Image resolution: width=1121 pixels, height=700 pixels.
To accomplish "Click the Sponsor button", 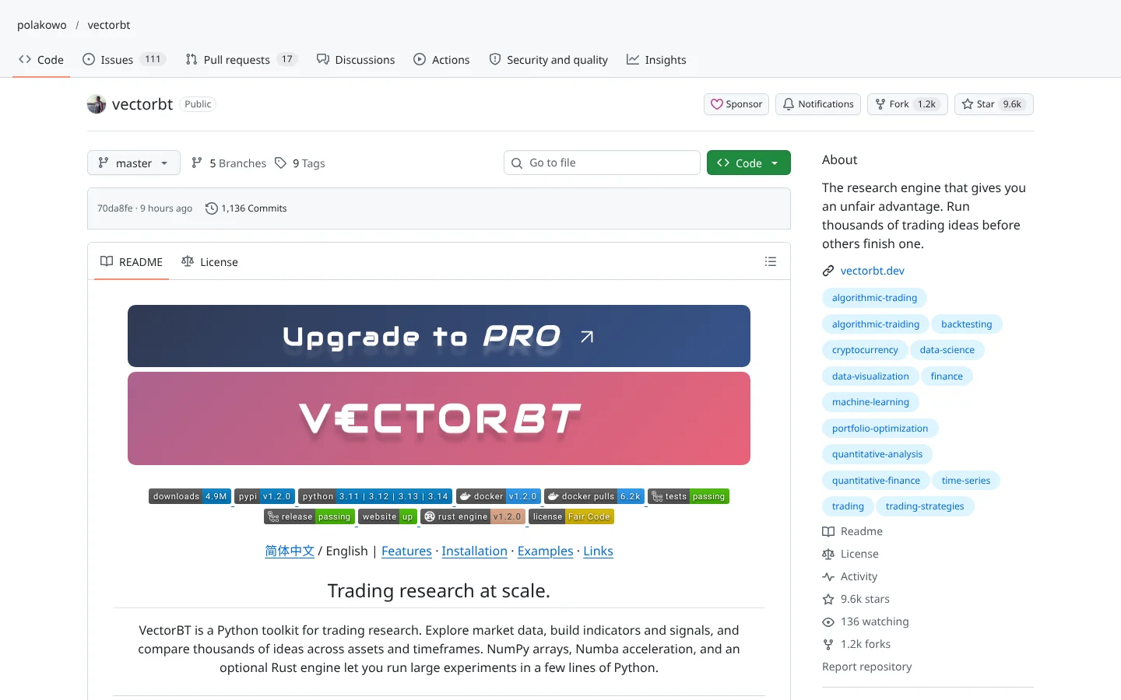I will pos(736,104).
